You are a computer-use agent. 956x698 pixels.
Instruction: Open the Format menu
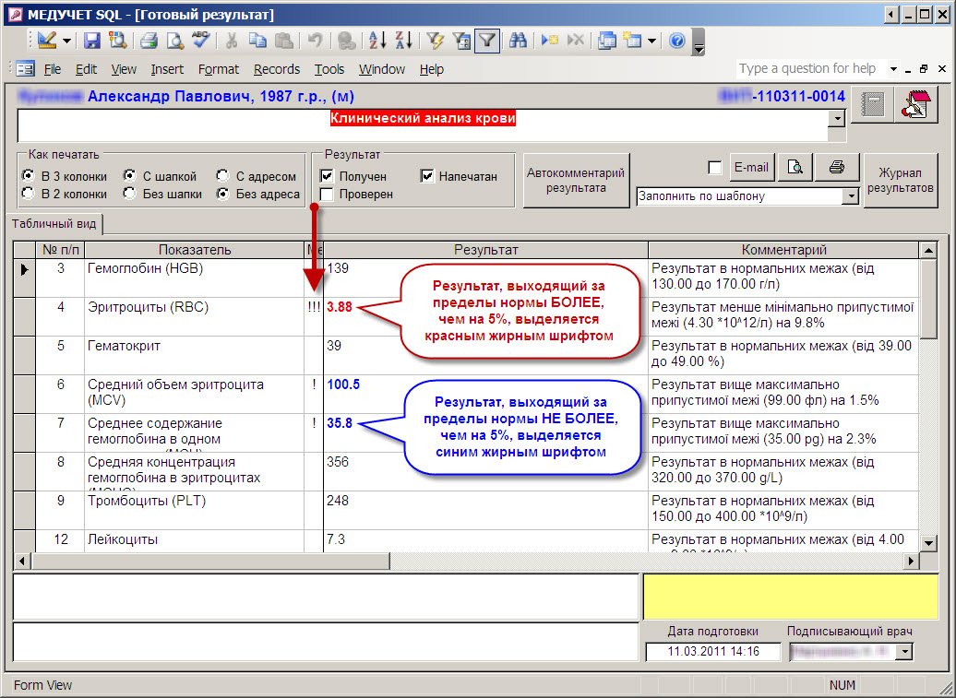219,69
